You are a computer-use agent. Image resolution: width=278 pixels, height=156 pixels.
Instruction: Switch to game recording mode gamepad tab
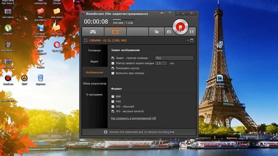[x=93, y=32]
